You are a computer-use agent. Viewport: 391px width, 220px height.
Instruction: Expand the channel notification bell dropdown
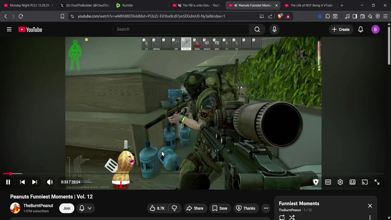(86, 208)
